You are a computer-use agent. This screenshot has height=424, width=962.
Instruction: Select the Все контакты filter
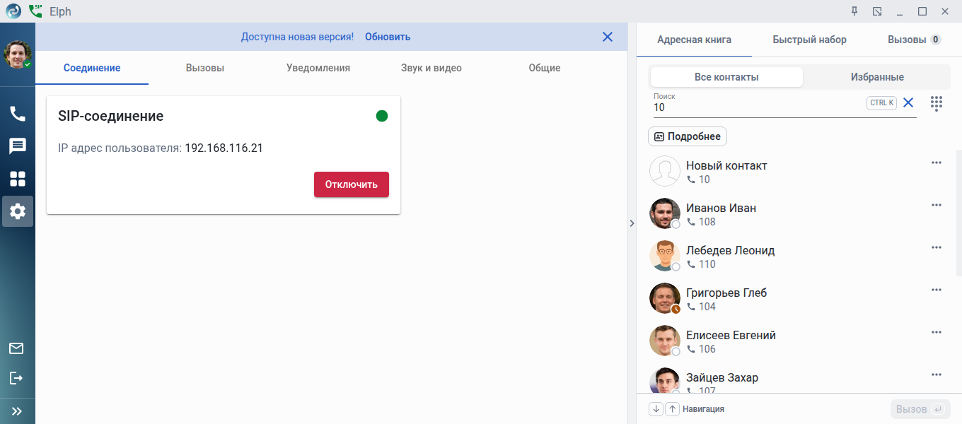point(726,77)
